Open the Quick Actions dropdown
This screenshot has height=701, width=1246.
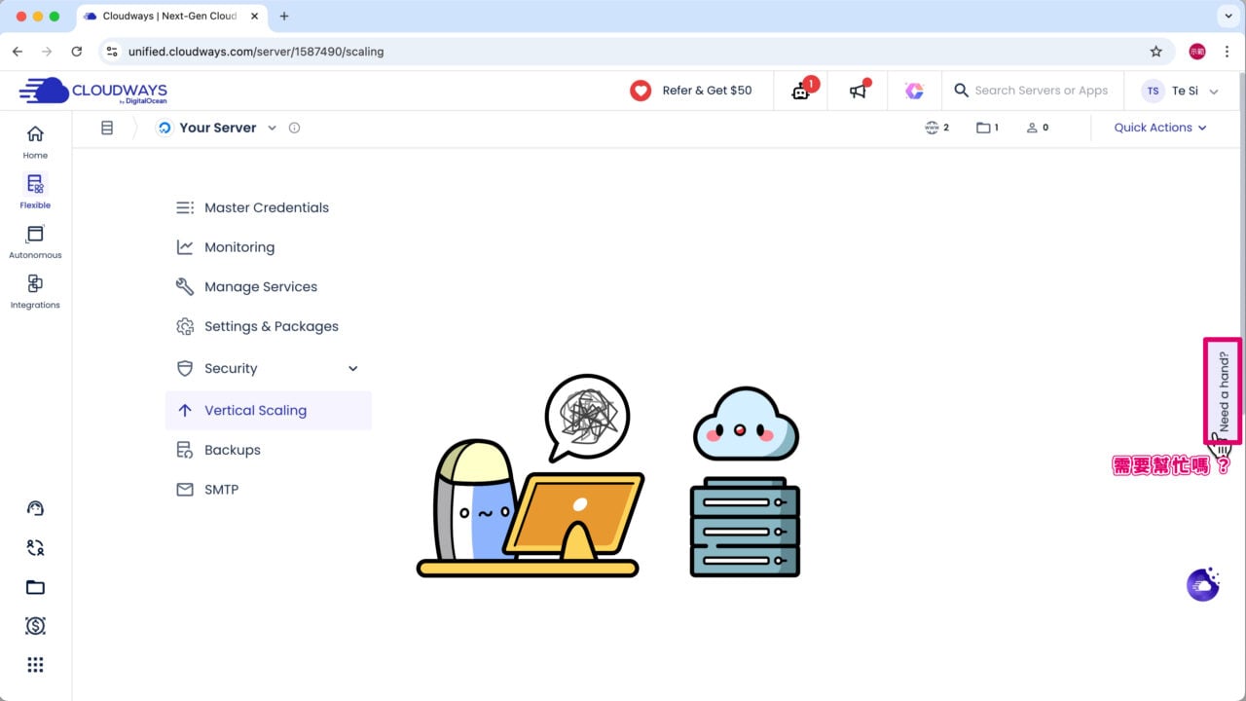coord(1160,128)
